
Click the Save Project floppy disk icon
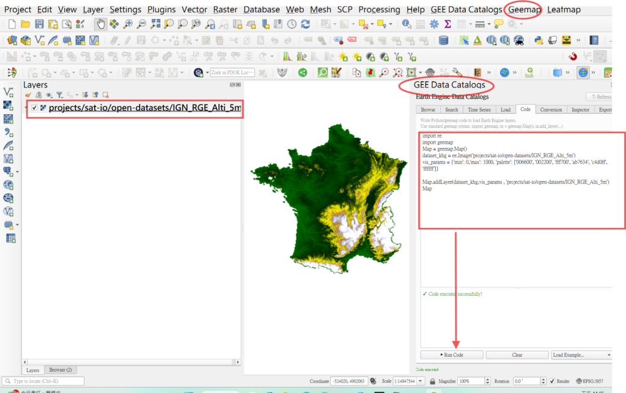(x=39, y=24)
